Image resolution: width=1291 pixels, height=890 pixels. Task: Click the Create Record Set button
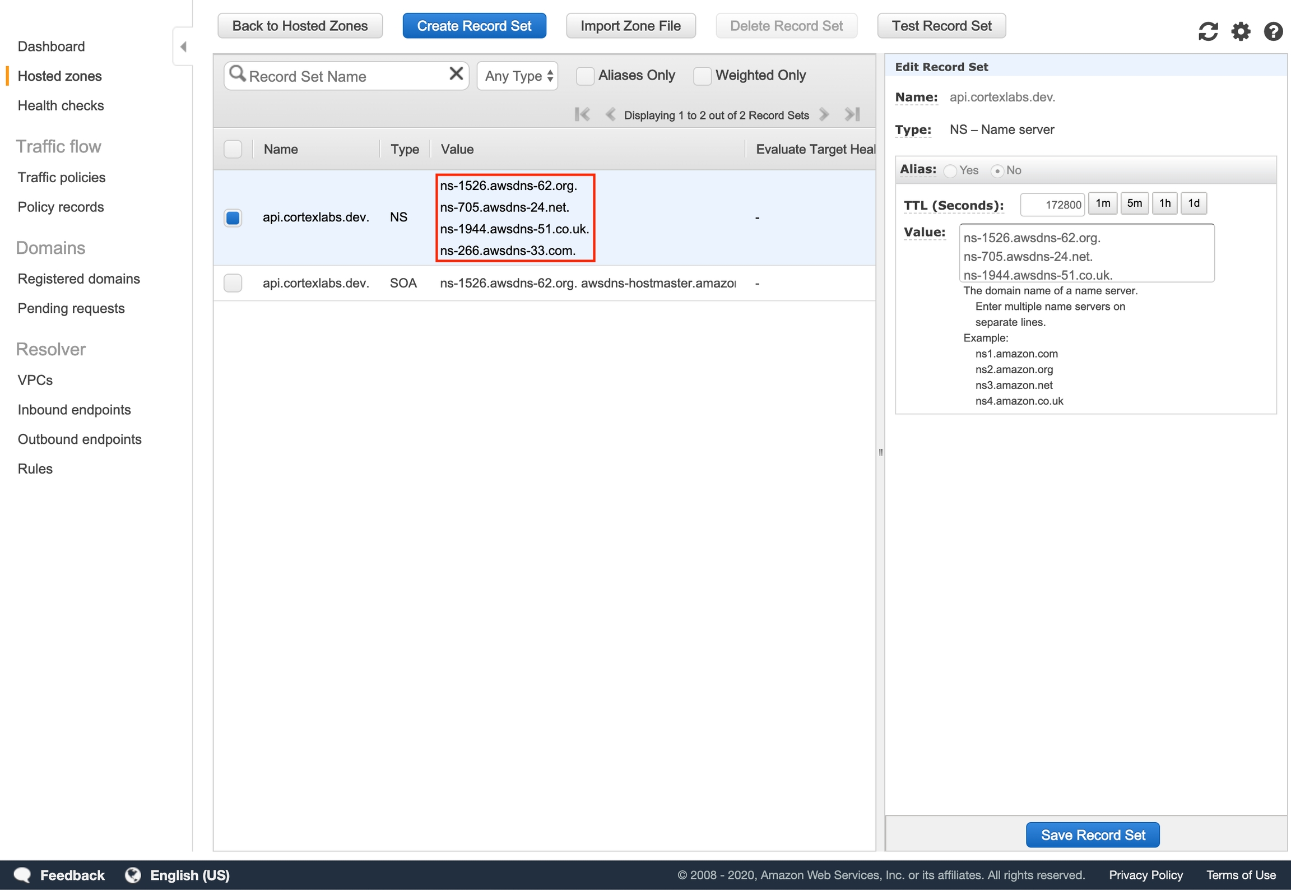point(474,26)
